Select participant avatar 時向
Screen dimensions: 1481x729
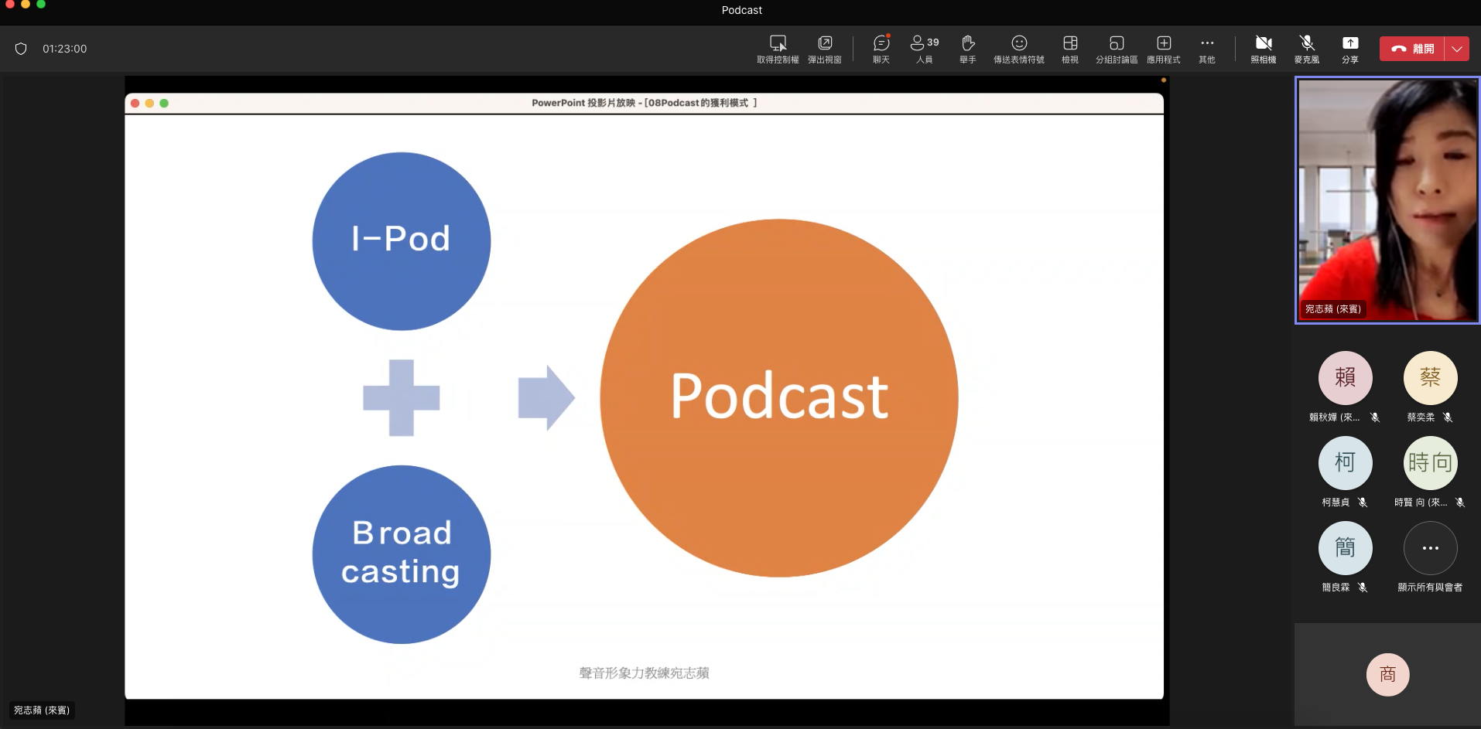pos(1431,462)
